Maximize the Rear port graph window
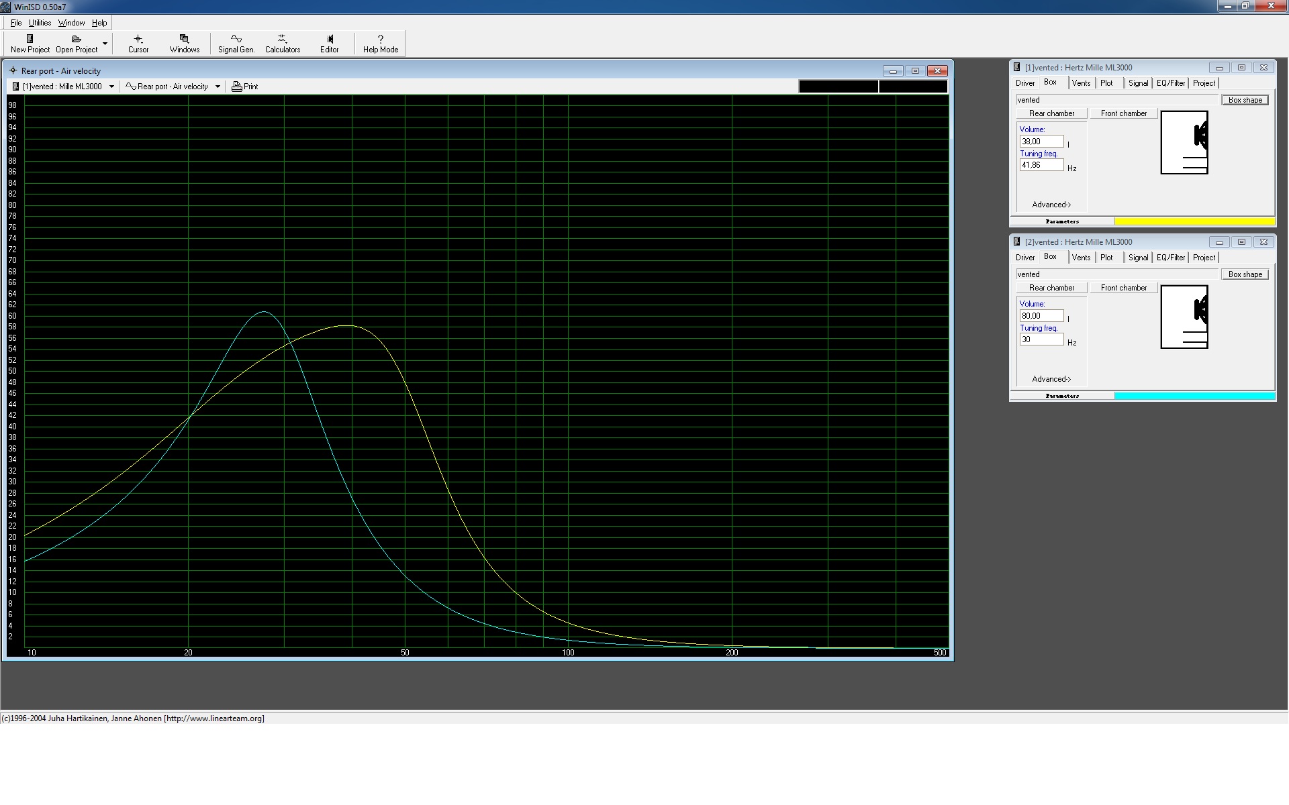 (915, 70)
